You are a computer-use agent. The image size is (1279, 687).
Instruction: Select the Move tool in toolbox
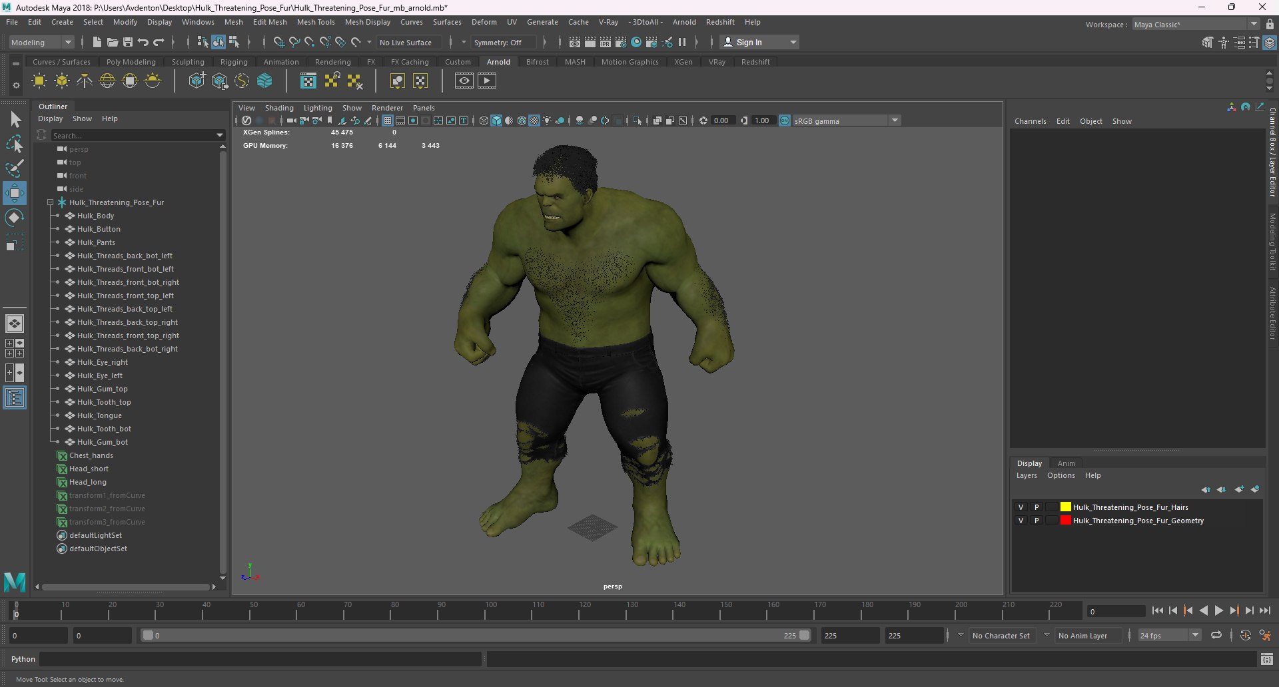[15, 193]
